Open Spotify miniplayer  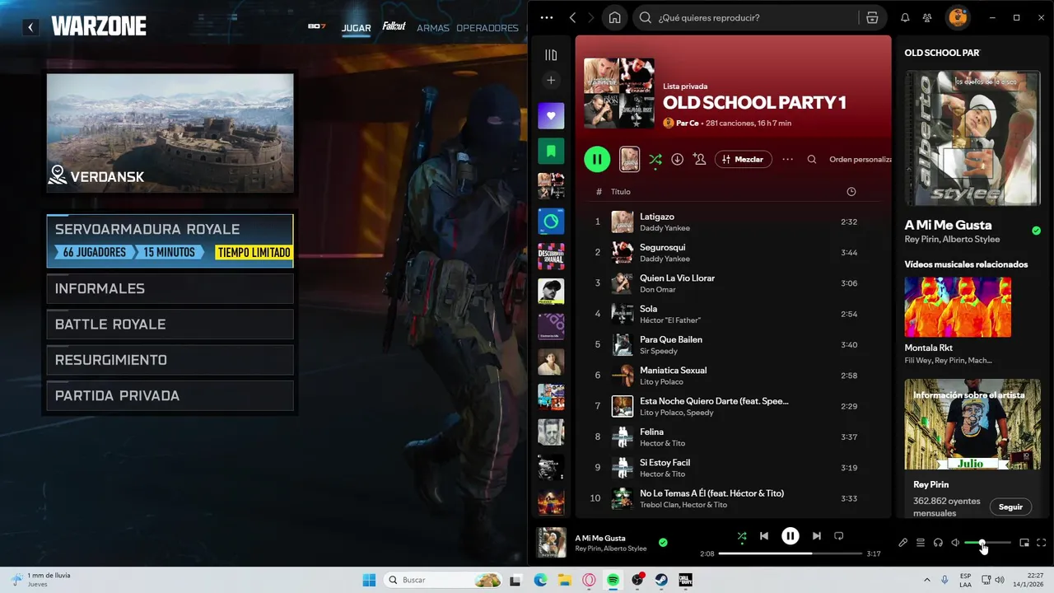1024,543
